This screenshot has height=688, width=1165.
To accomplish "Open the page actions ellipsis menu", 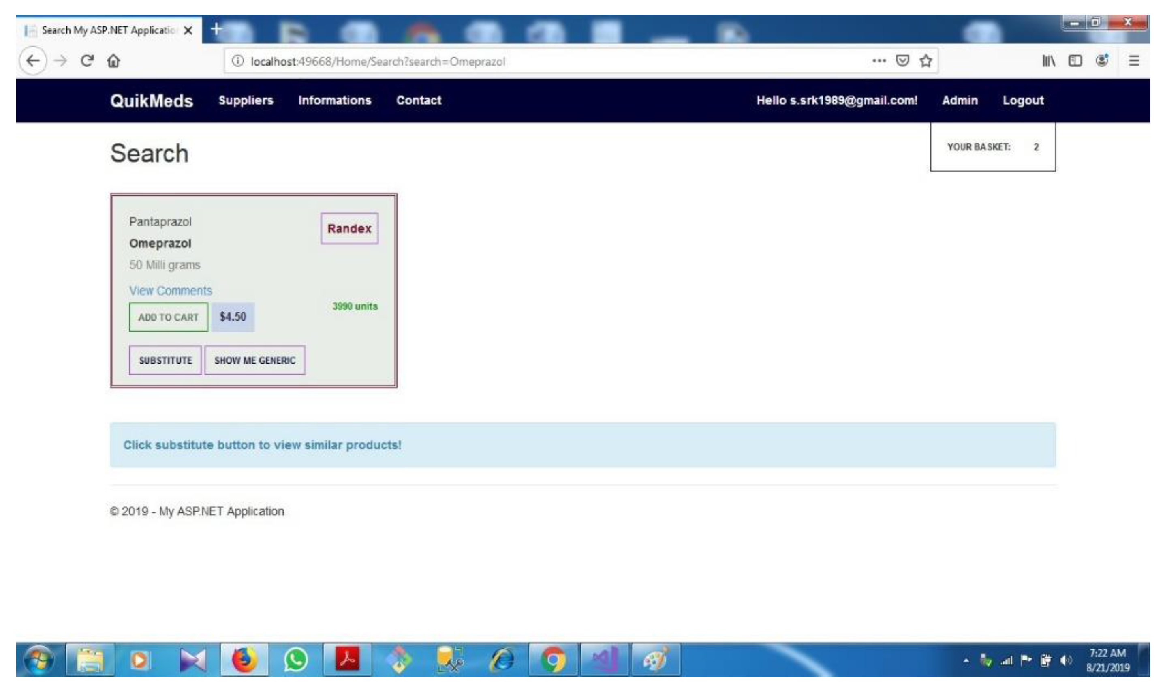I will 879,61.
